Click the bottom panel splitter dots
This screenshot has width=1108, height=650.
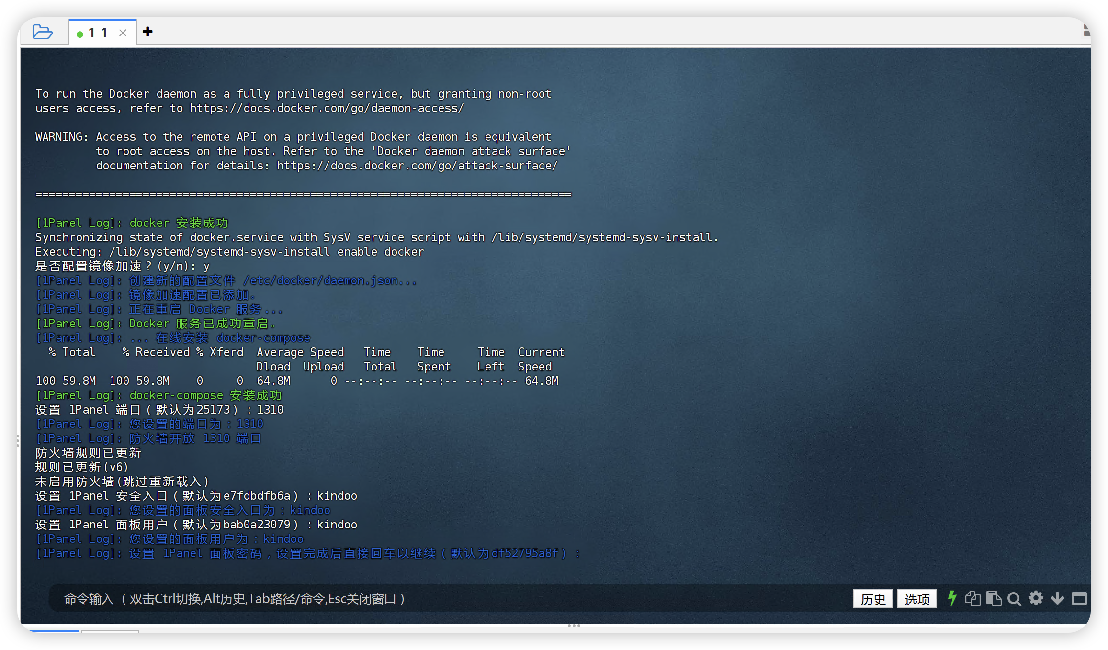(x=574, y=625)
